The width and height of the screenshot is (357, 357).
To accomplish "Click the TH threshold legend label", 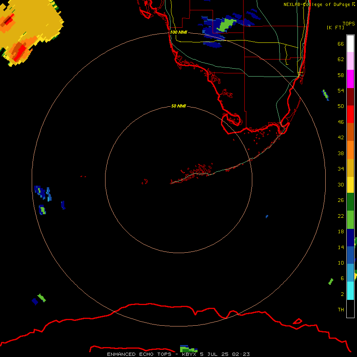I will 341,309.
